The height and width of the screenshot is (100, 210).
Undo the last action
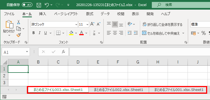coord(47,5)
